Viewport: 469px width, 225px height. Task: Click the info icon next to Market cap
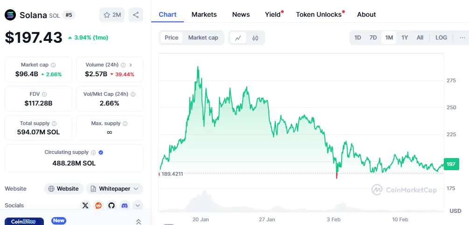pos(53,65)
